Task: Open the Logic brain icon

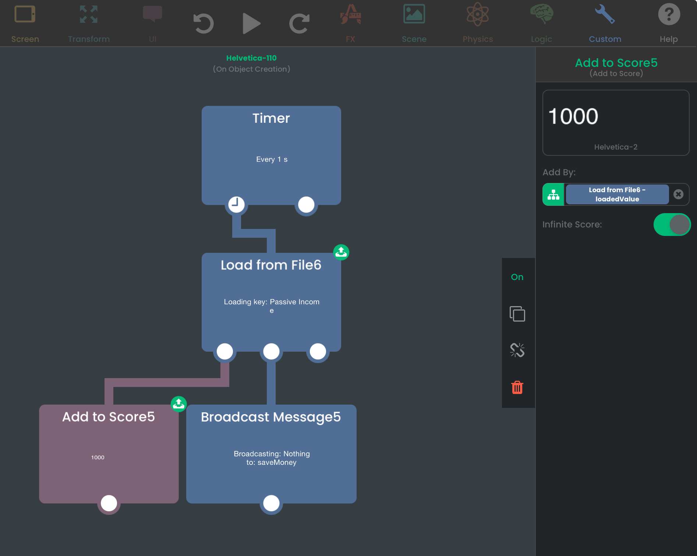Action: pyautogui.click(x=541, y=14)
